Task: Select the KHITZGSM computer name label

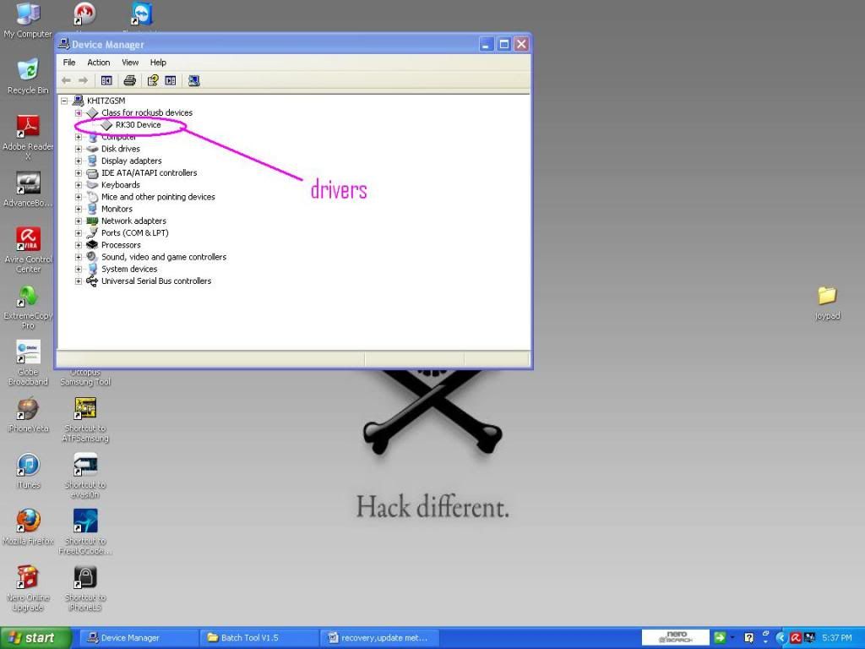Action: (106, 101)
